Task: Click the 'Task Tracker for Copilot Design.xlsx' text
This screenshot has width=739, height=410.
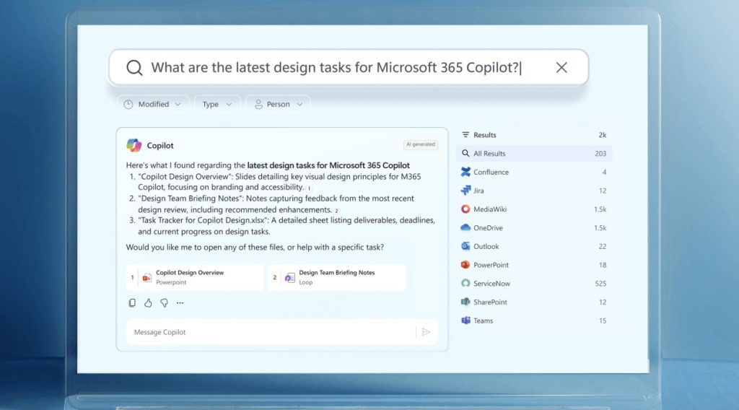Action: click(203, 221)
